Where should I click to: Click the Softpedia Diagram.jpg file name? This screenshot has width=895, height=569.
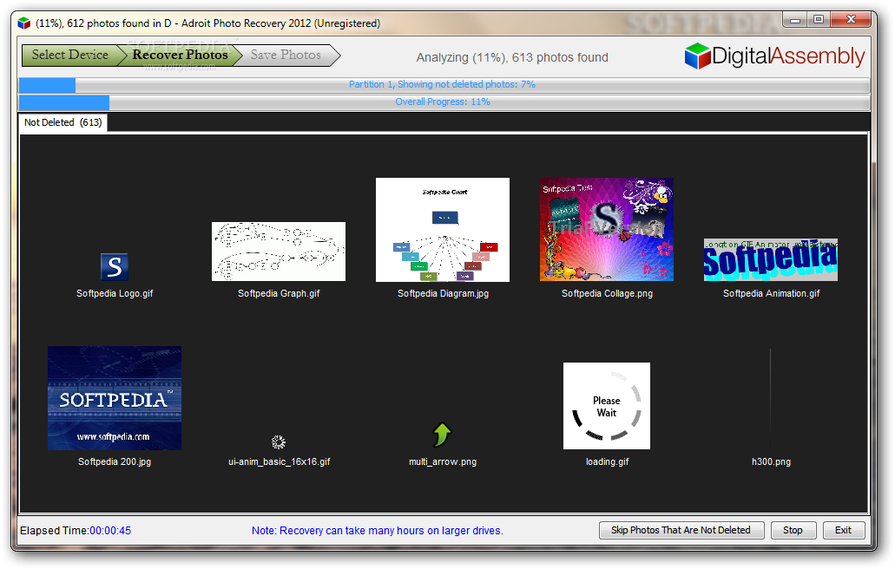click(x=443, y=294)
